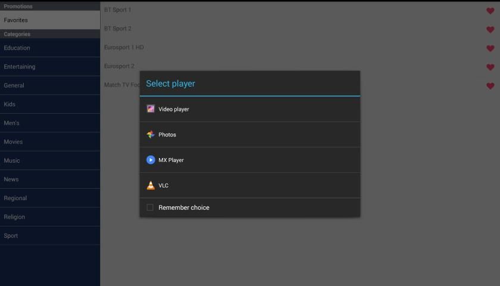Click the Photos pinwheel icon

click(x=151, y=135)
